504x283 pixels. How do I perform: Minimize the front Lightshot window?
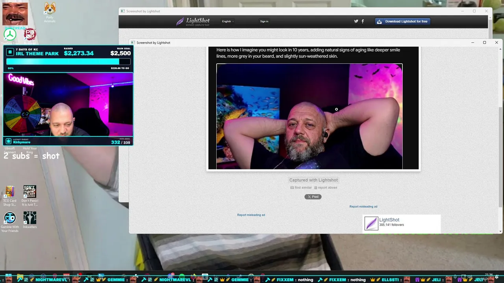coord(472,42)
